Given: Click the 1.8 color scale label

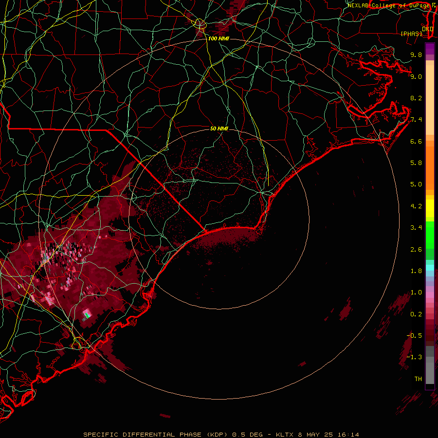Looking at the screenshot, I should 416,271.
